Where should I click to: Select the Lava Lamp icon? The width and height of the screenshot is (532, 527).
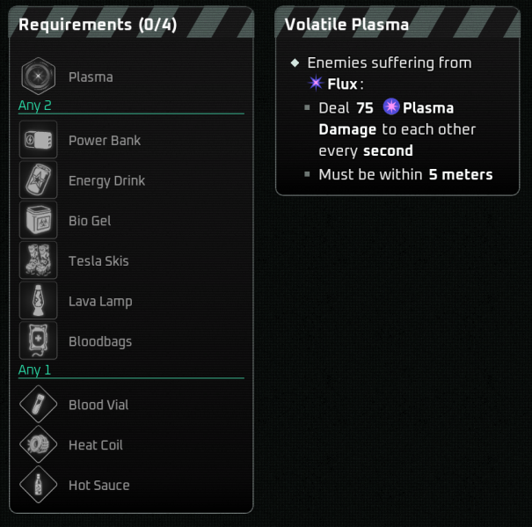(x=38, y=301)
